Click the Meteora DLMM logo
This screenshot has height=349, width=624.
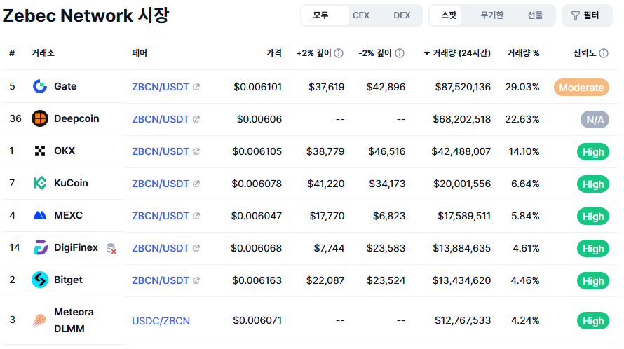[x=39, y=320]
